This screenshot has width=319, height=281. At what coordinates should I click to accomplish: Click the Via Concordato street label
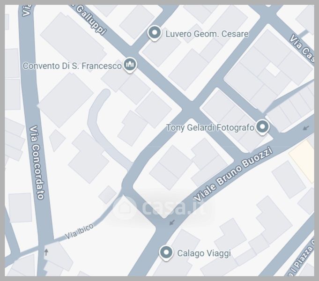[37, 162]
